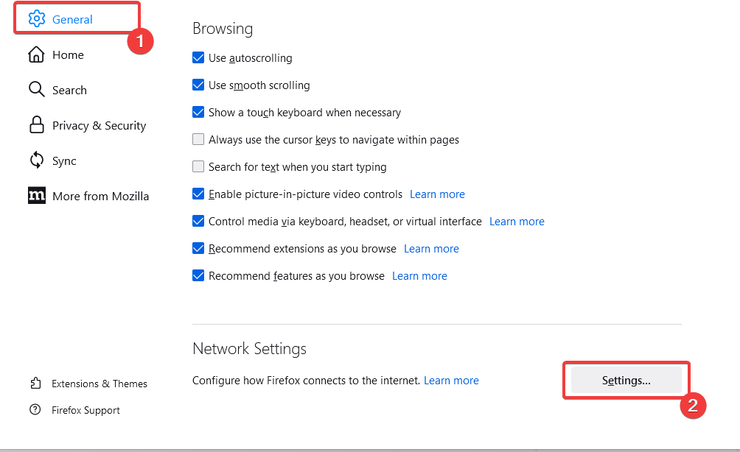Click the Home house icon

[36, 55]
